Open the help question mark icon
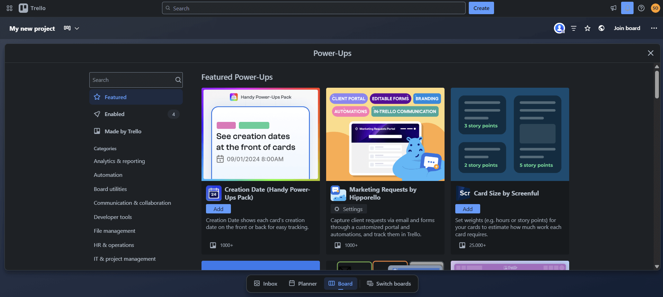Screen dimensions: 663x297 click(641, 8)
